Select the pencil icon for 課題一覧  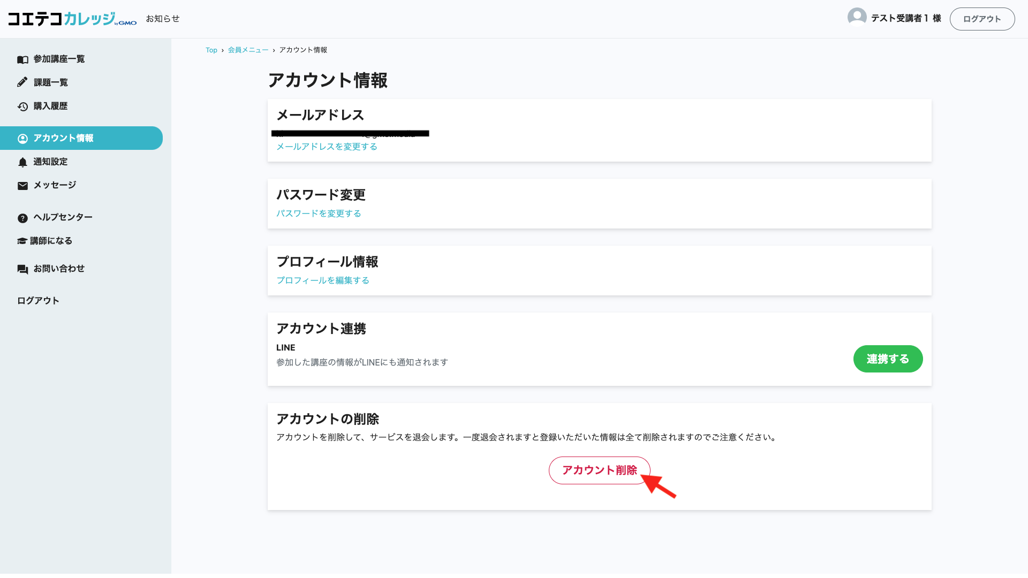(x=22, y=82)
